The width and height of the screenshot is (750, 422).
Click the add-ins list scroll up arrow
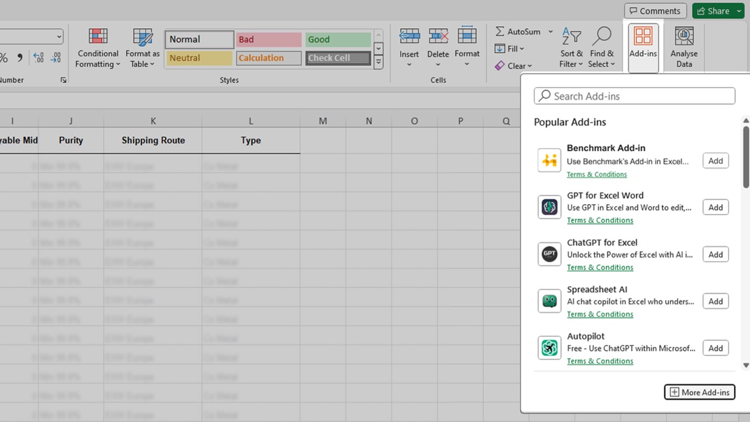click(746, 121)
